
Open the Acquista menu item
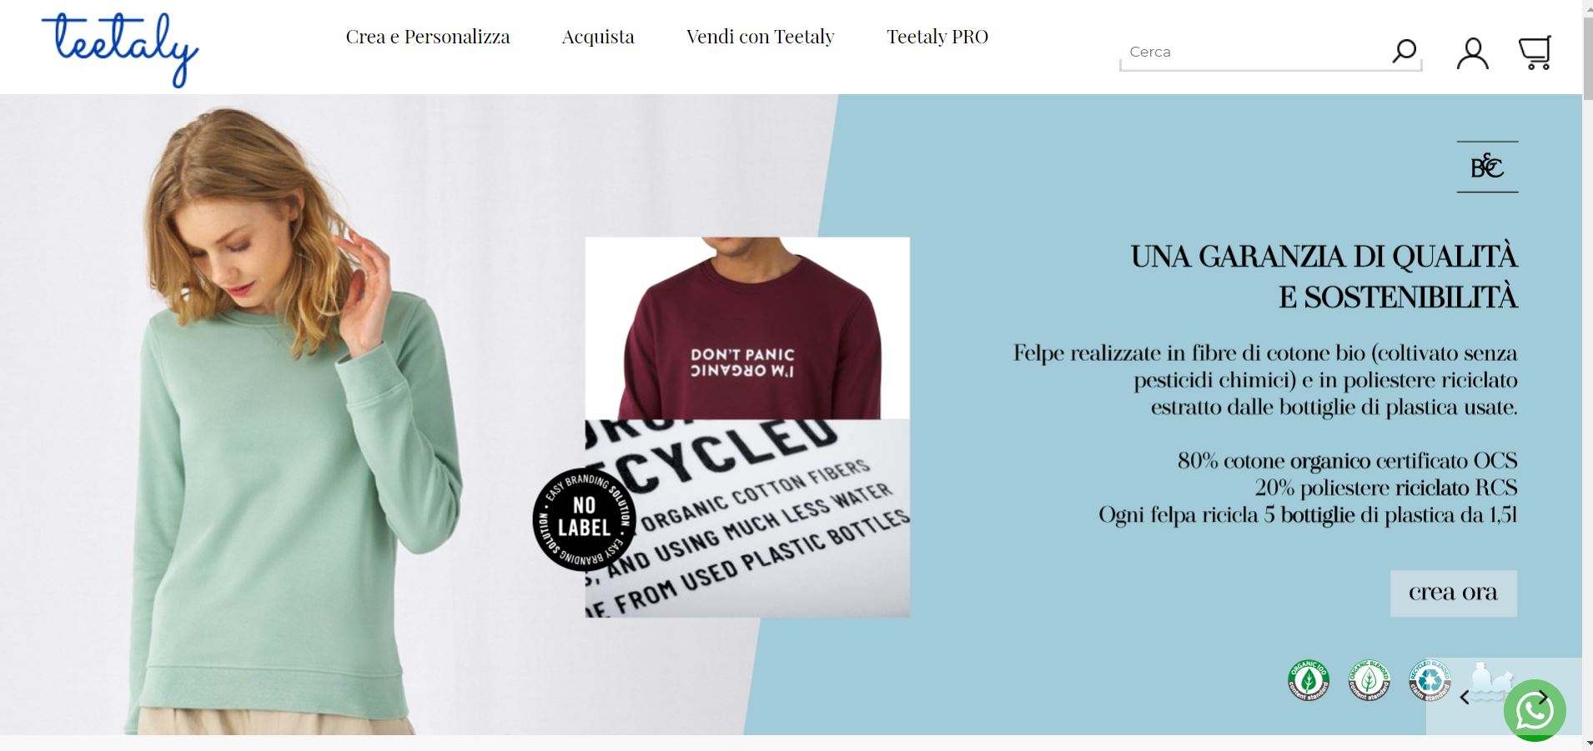[x=598, y=37]
